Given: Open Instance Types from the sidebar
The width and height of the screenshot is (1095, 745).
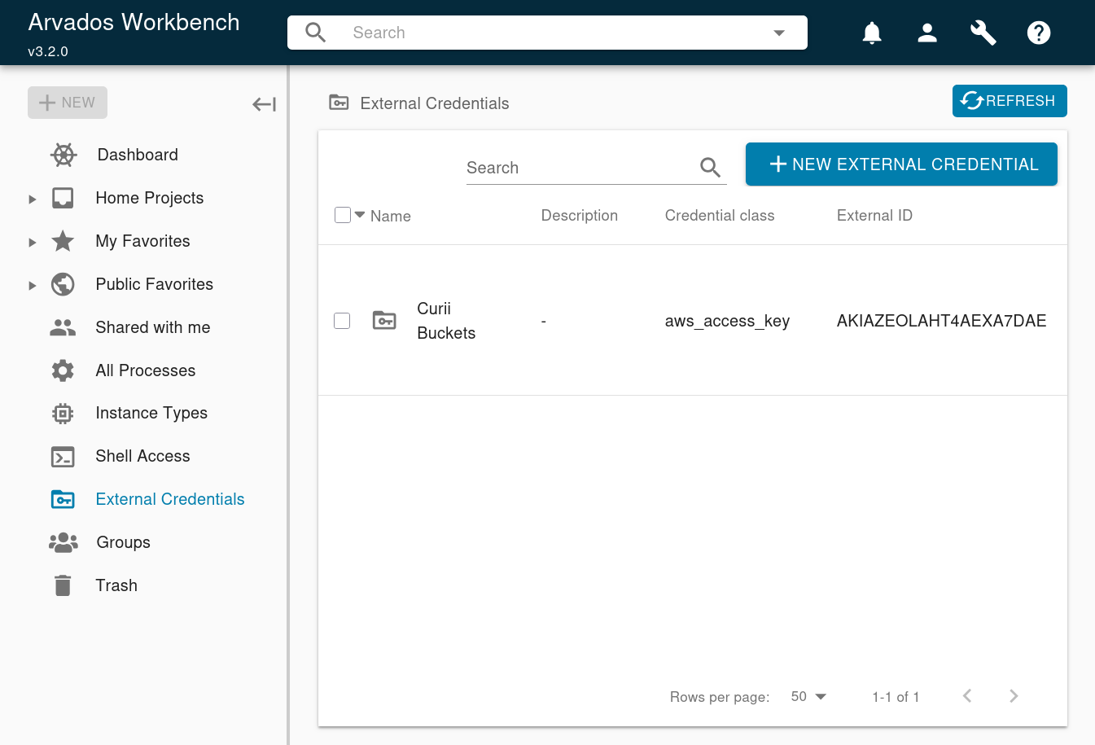Looking at the screenshot, I should click(x=151, y=413).
